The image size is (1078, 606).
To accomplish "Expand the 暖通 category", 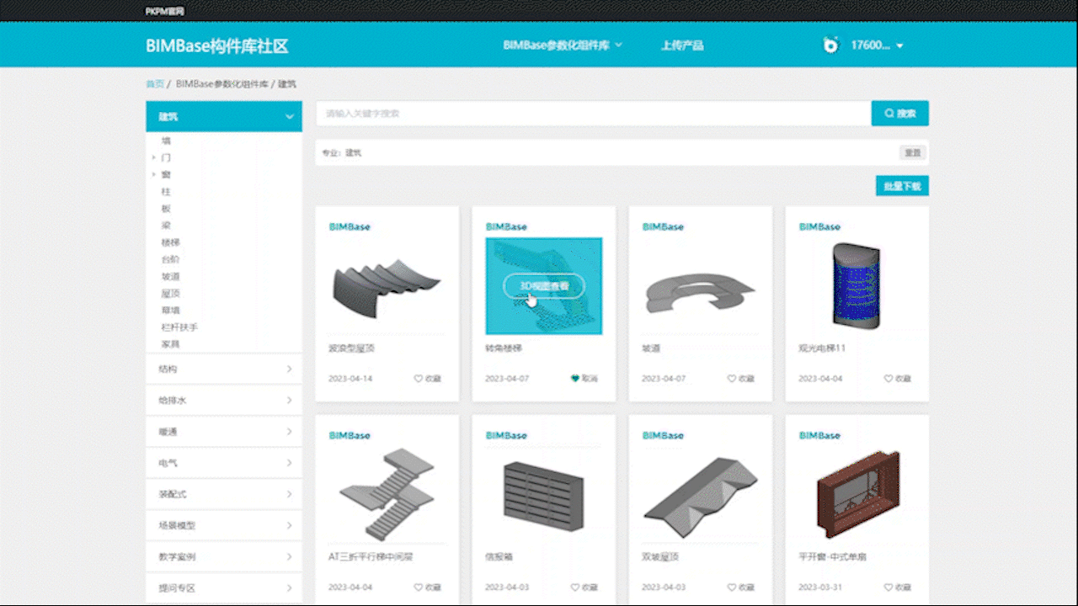I will 224,431.
